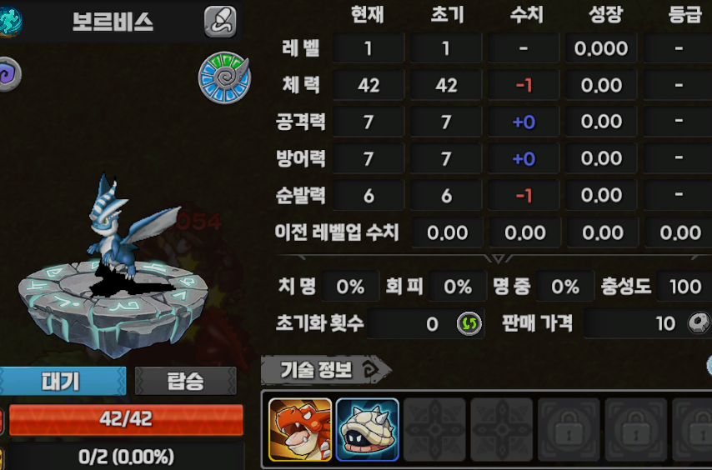Image resolution: width=712 pixels, height=470 pixels.
Task: Collapse the stats panel using center chevron
Action: coord(498,258)
